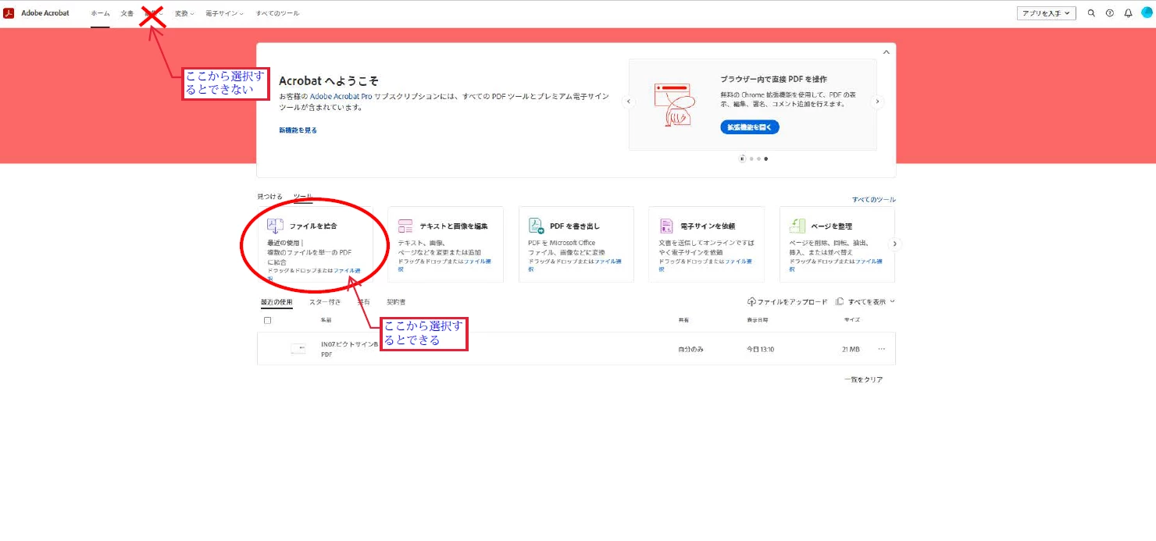
Task: Click the Acrobat へようこそ heading
Action: (x=329, y=81)
